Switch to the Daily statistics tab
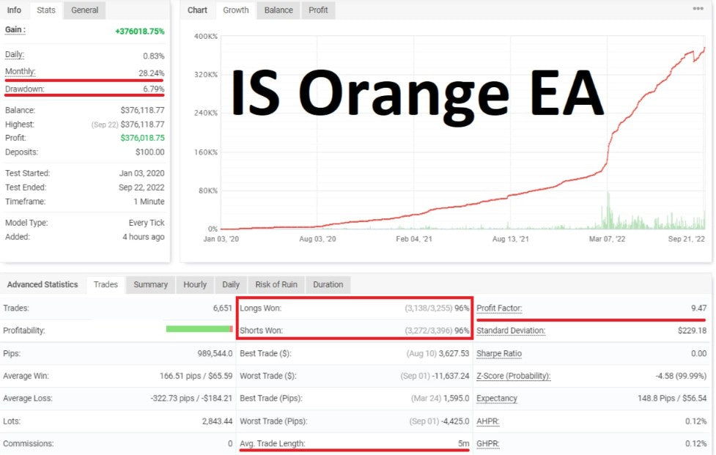This screenshot has height=455, width=716. click(x=231, y=284)
